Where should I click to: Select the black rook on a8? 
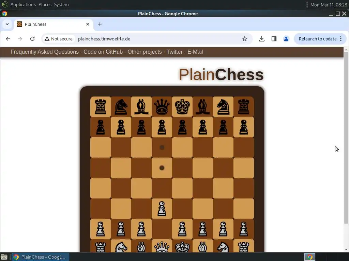pyautogui.click(x=101, y=107)
